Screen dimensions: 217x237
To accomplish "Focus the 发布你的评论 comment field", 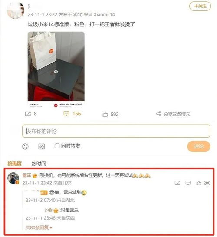I will pyautogui.click(x=116, y=131).
